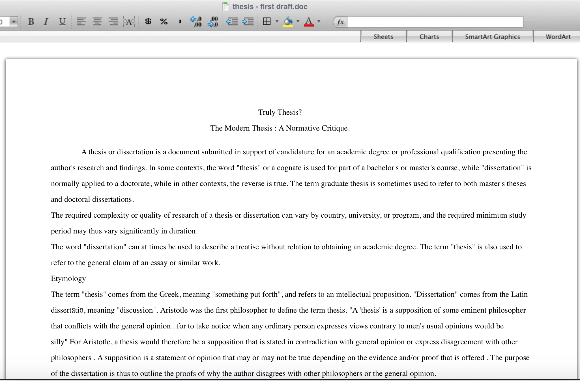This screenshot has height=381, width=580.
Task: Apply currency format
Action: [148, 21]
